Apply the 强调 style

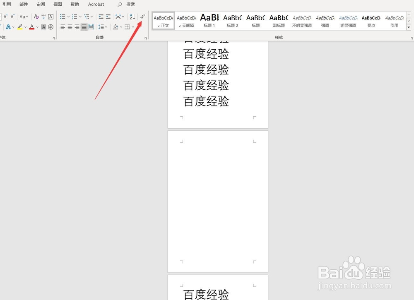pyautogui.click(x=325, y=21)
